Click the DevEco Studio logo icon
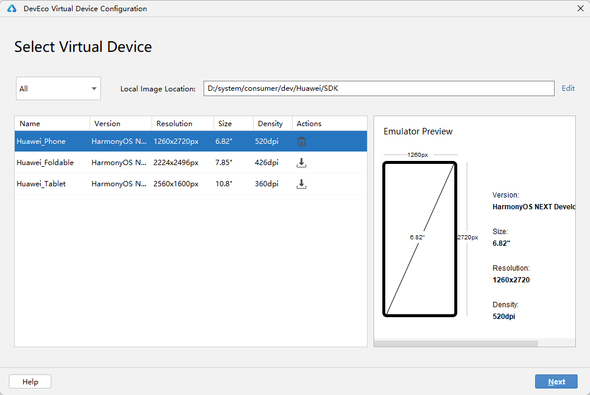This screenshot has width=590, height=395. (x=12, y=9)
